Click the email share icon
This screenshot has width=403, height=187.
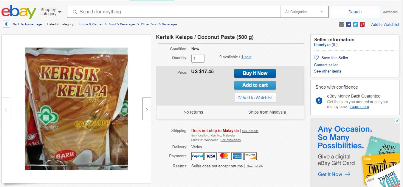coord(342,24)
